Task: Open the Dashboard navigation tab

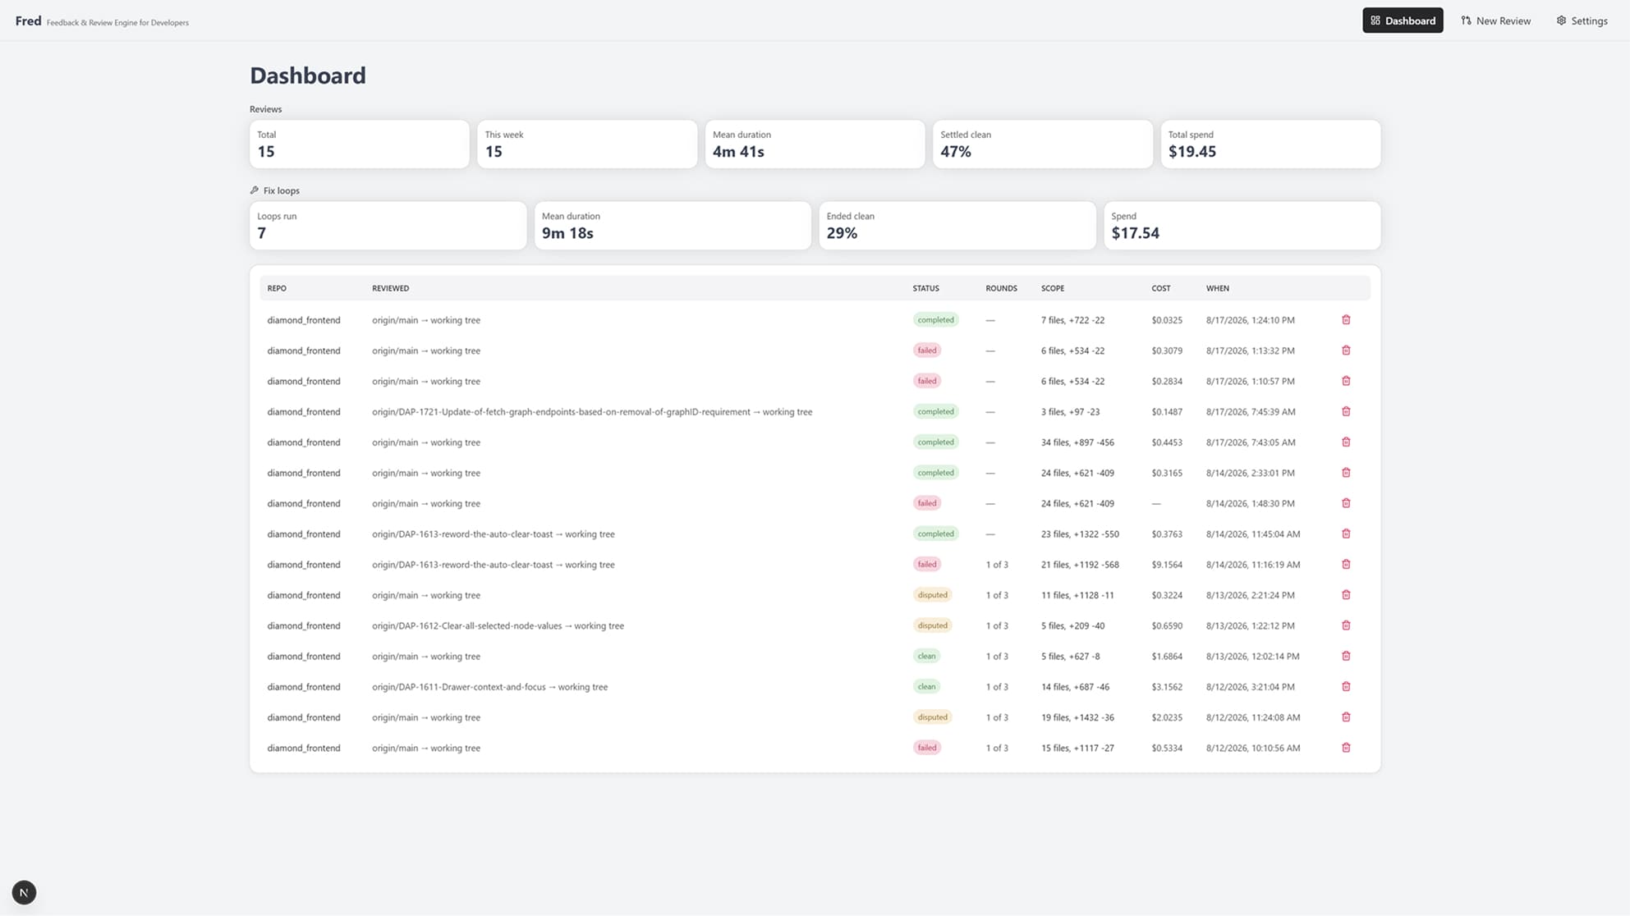Action: [1403, 21]
